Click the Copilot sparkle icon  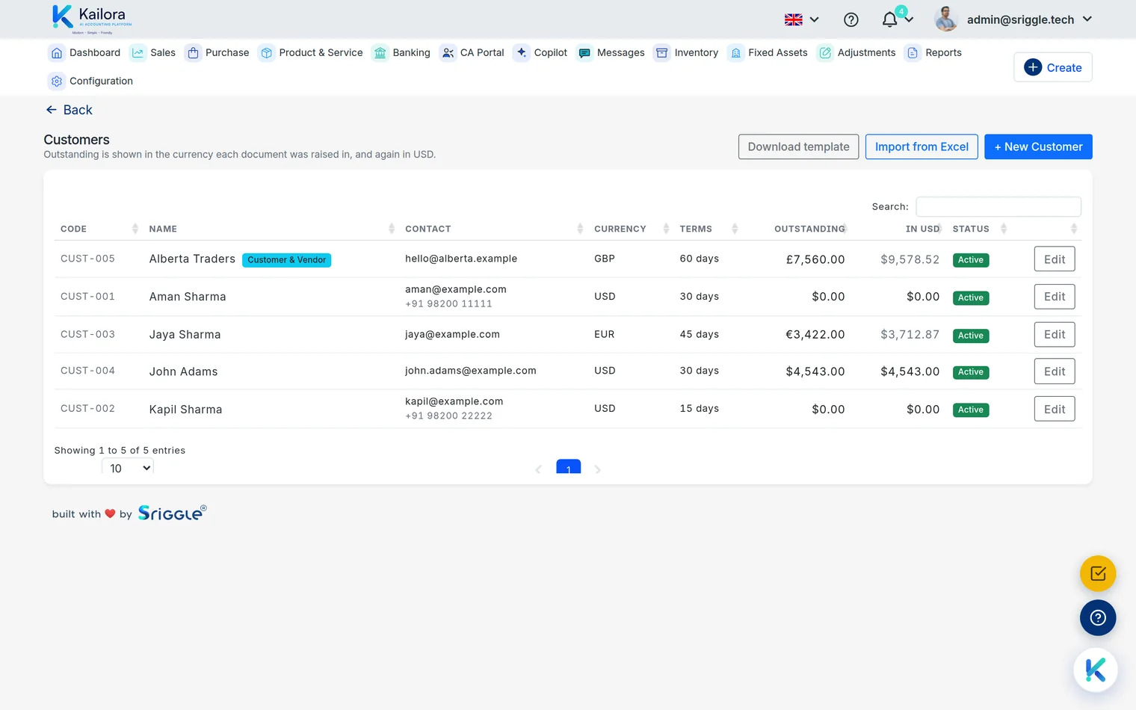point(522,53)
